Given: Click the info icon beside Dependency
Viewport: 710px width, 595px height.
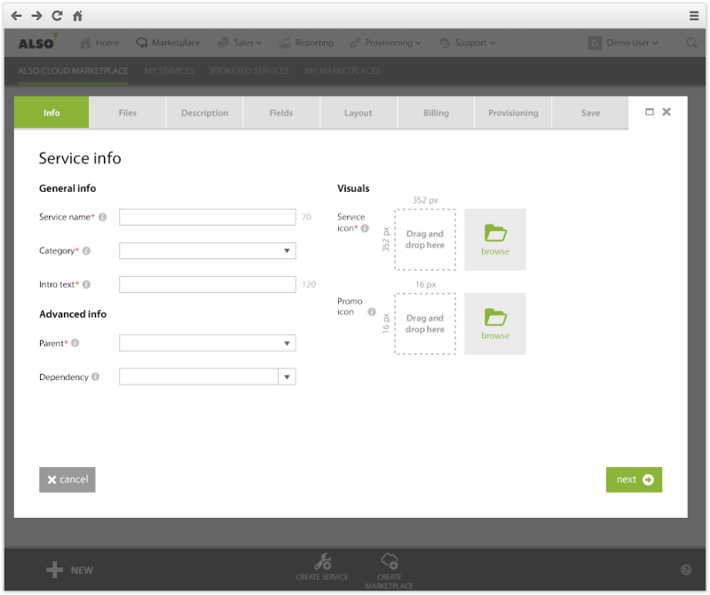Looking at the screenshot, I should click(x=96, y=377).
